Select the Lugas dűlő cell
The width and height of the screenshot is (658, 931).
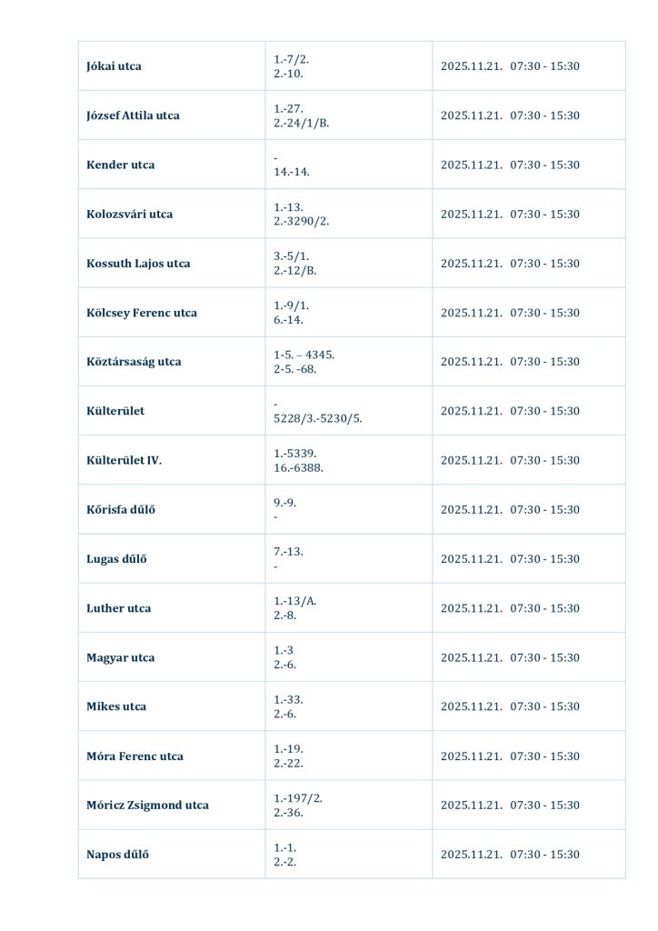tap(116, 559)
